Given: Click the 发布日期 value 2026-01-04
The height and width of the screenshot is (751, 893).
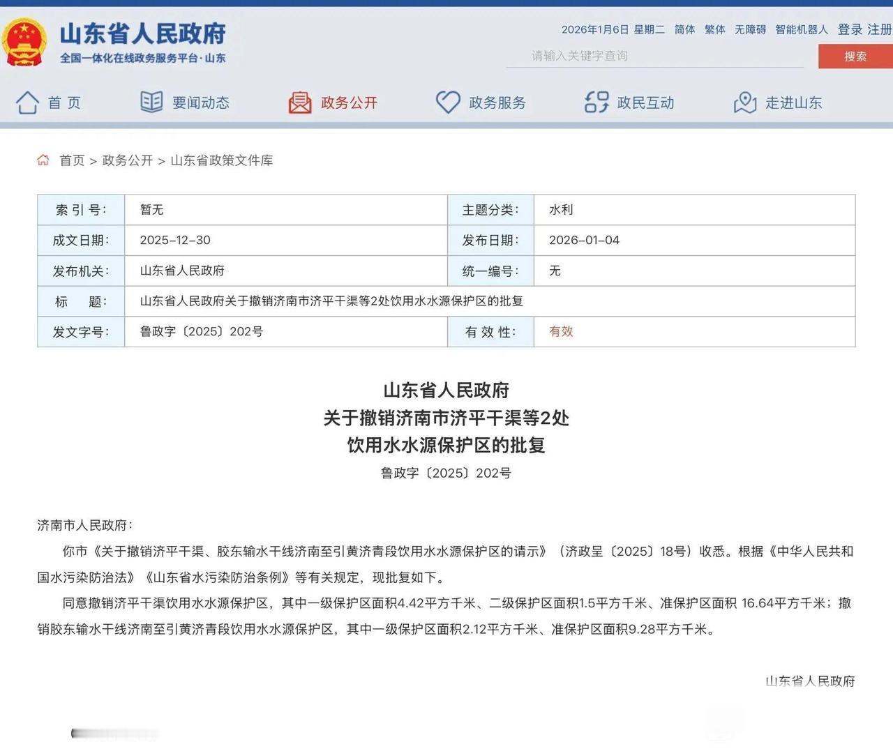Looking at the screenshot, I should [x=584, y=240].
